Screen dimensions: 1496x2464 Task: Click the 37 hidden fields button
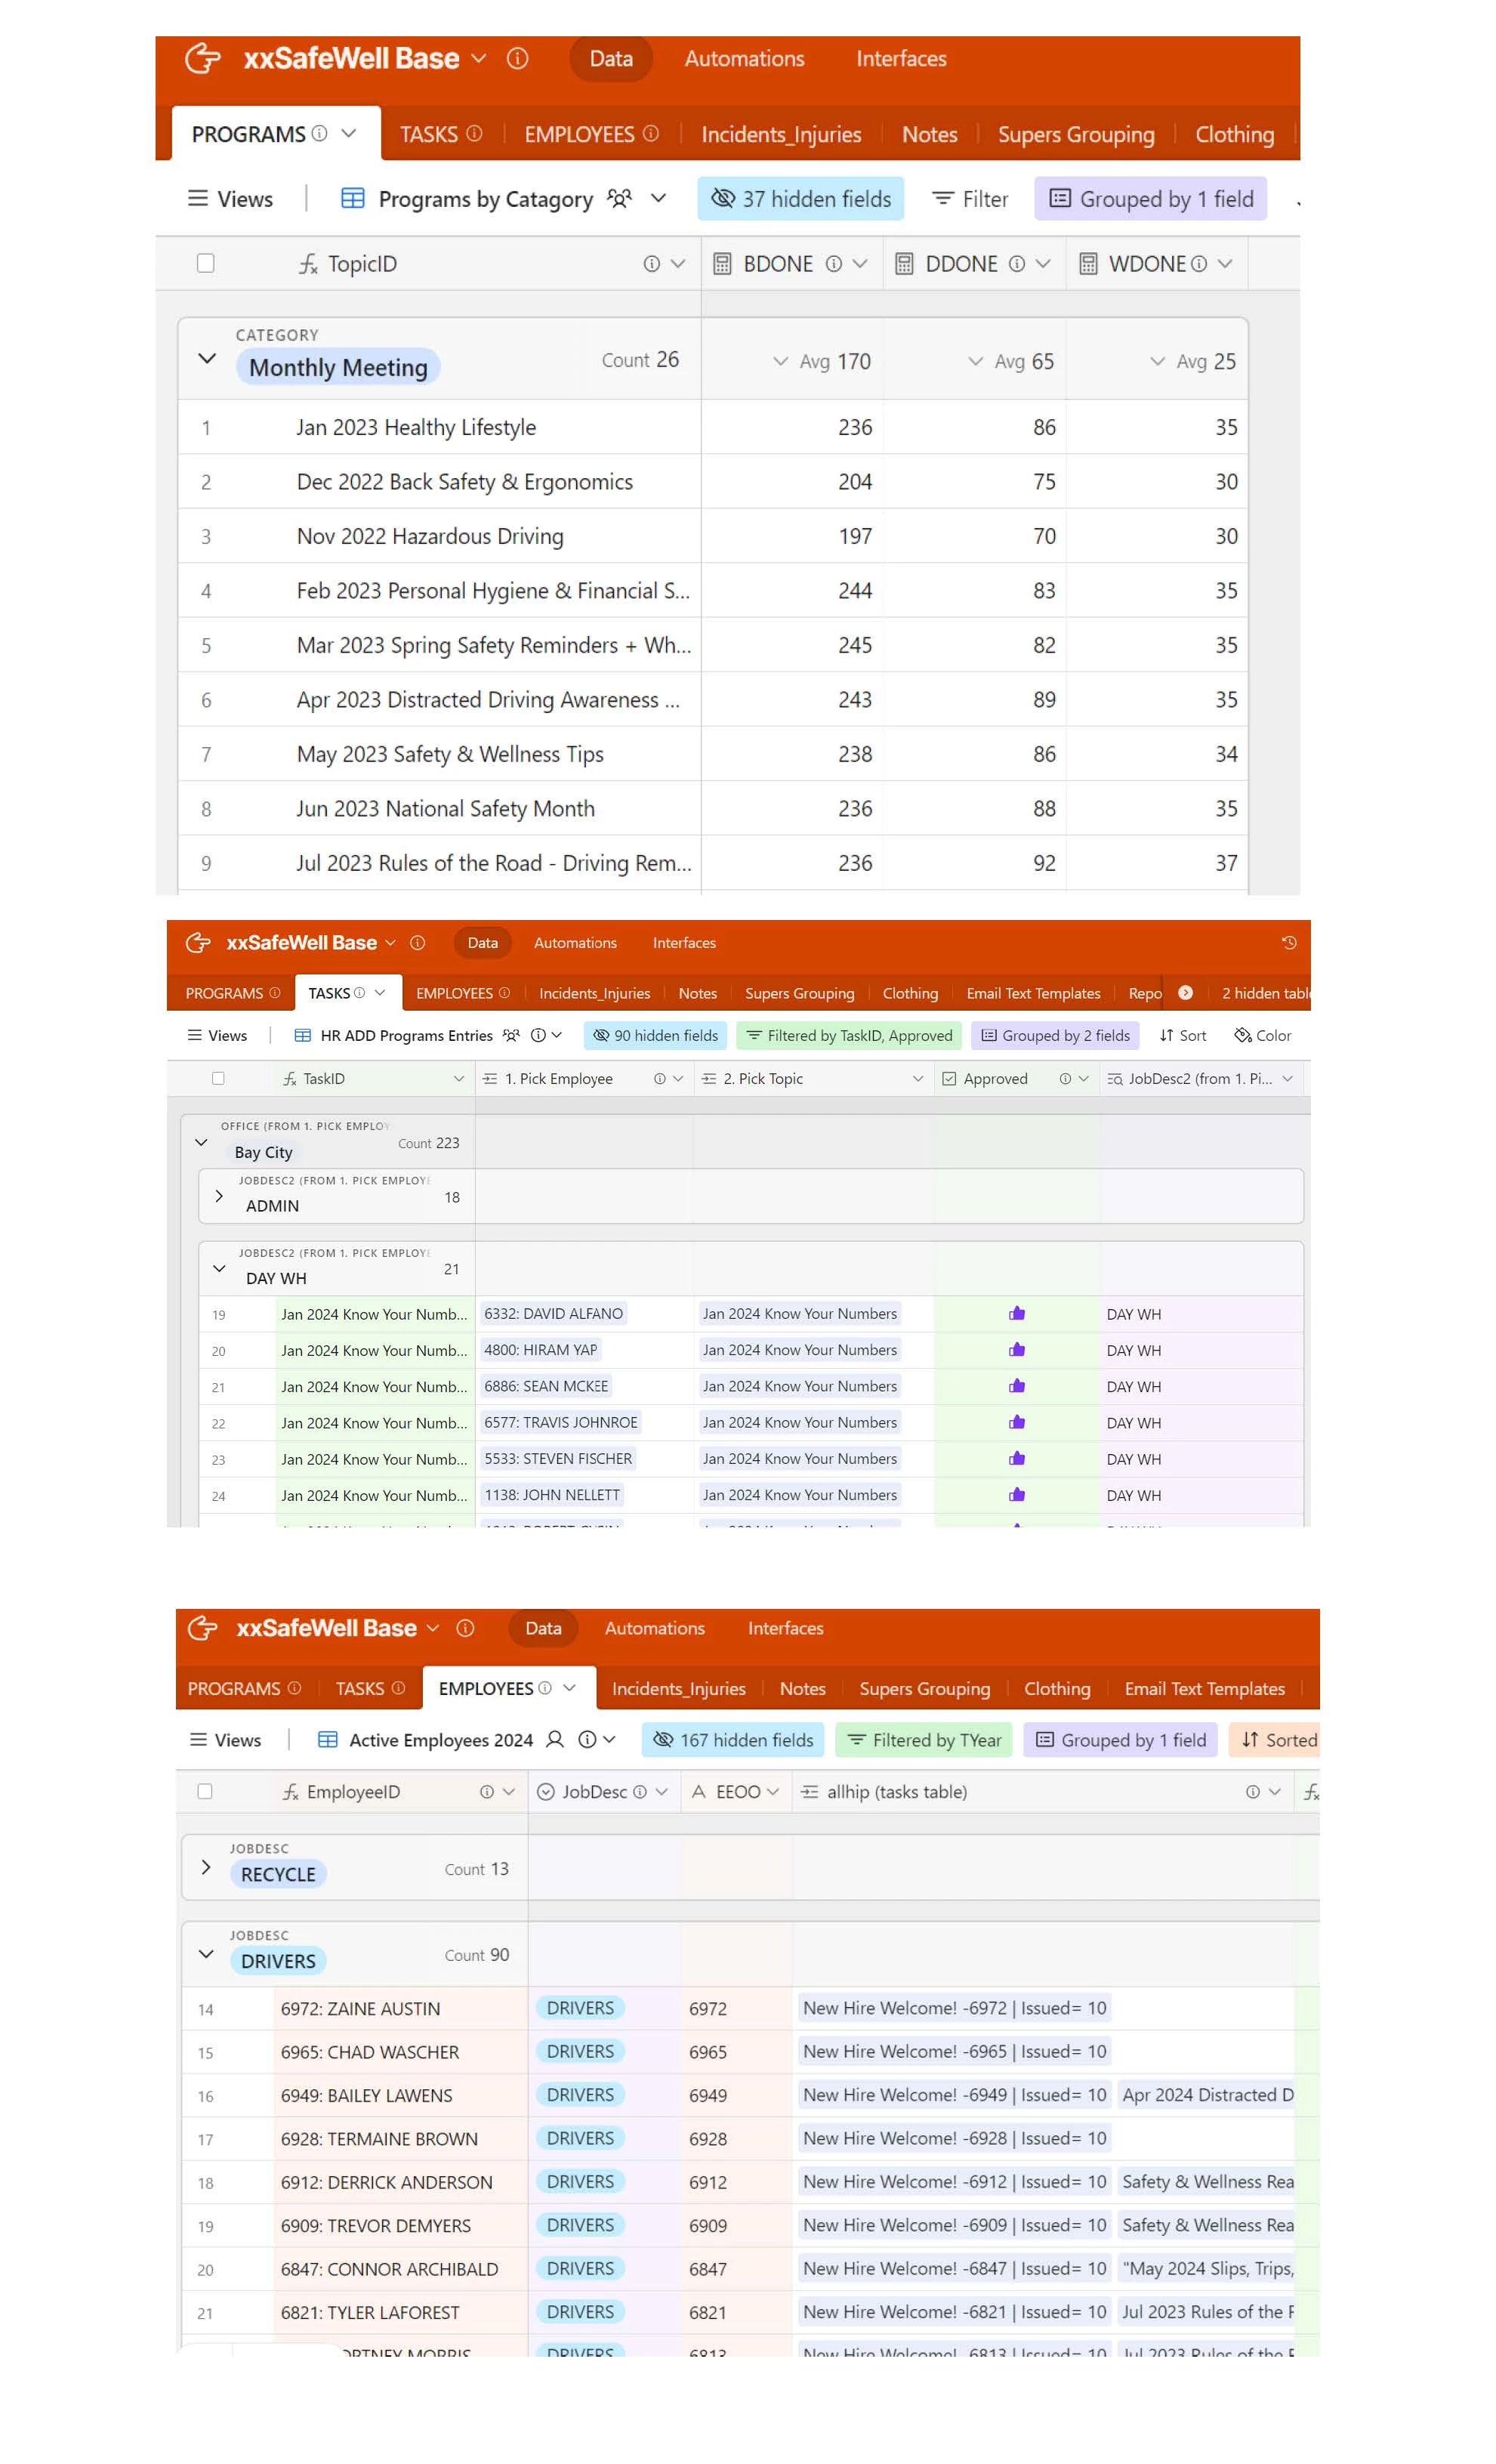pos(800,199)
